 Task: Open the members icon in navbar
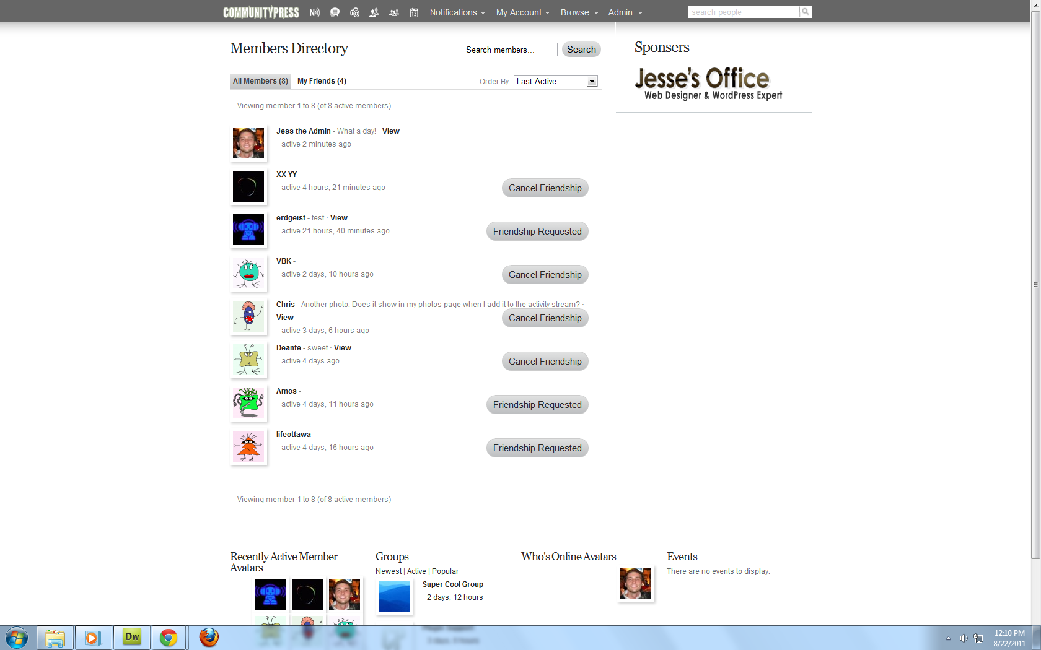(374, 12)
